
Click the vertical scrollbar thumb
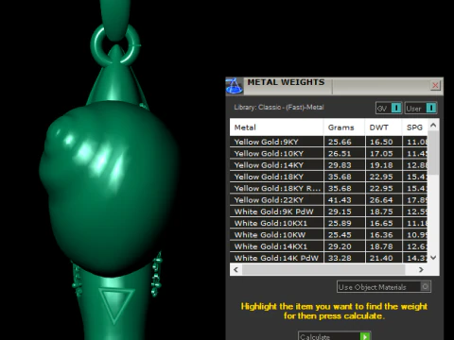coord(433,153)
